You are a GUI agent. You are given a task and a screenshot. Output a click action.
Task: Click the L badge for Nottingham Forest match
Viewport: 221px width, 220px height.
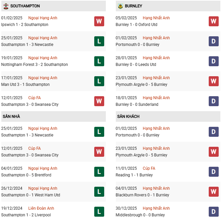(99, 61)
